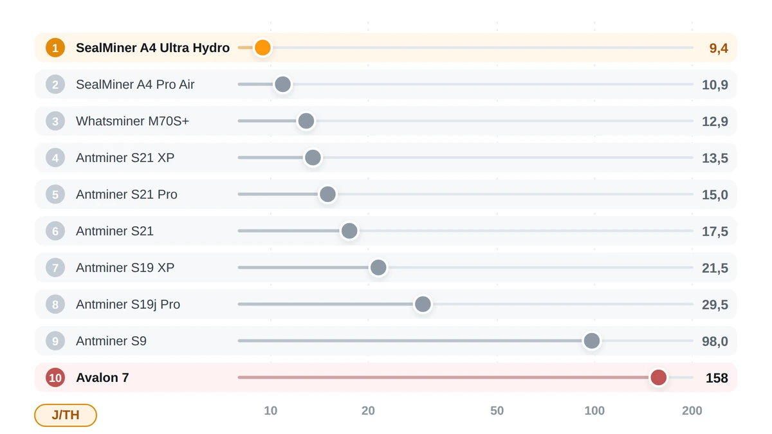The width and height of the screenshot is (772, 434).
Task: Select the SealMiner A4 Pro Air label
Action: [135, 84]
